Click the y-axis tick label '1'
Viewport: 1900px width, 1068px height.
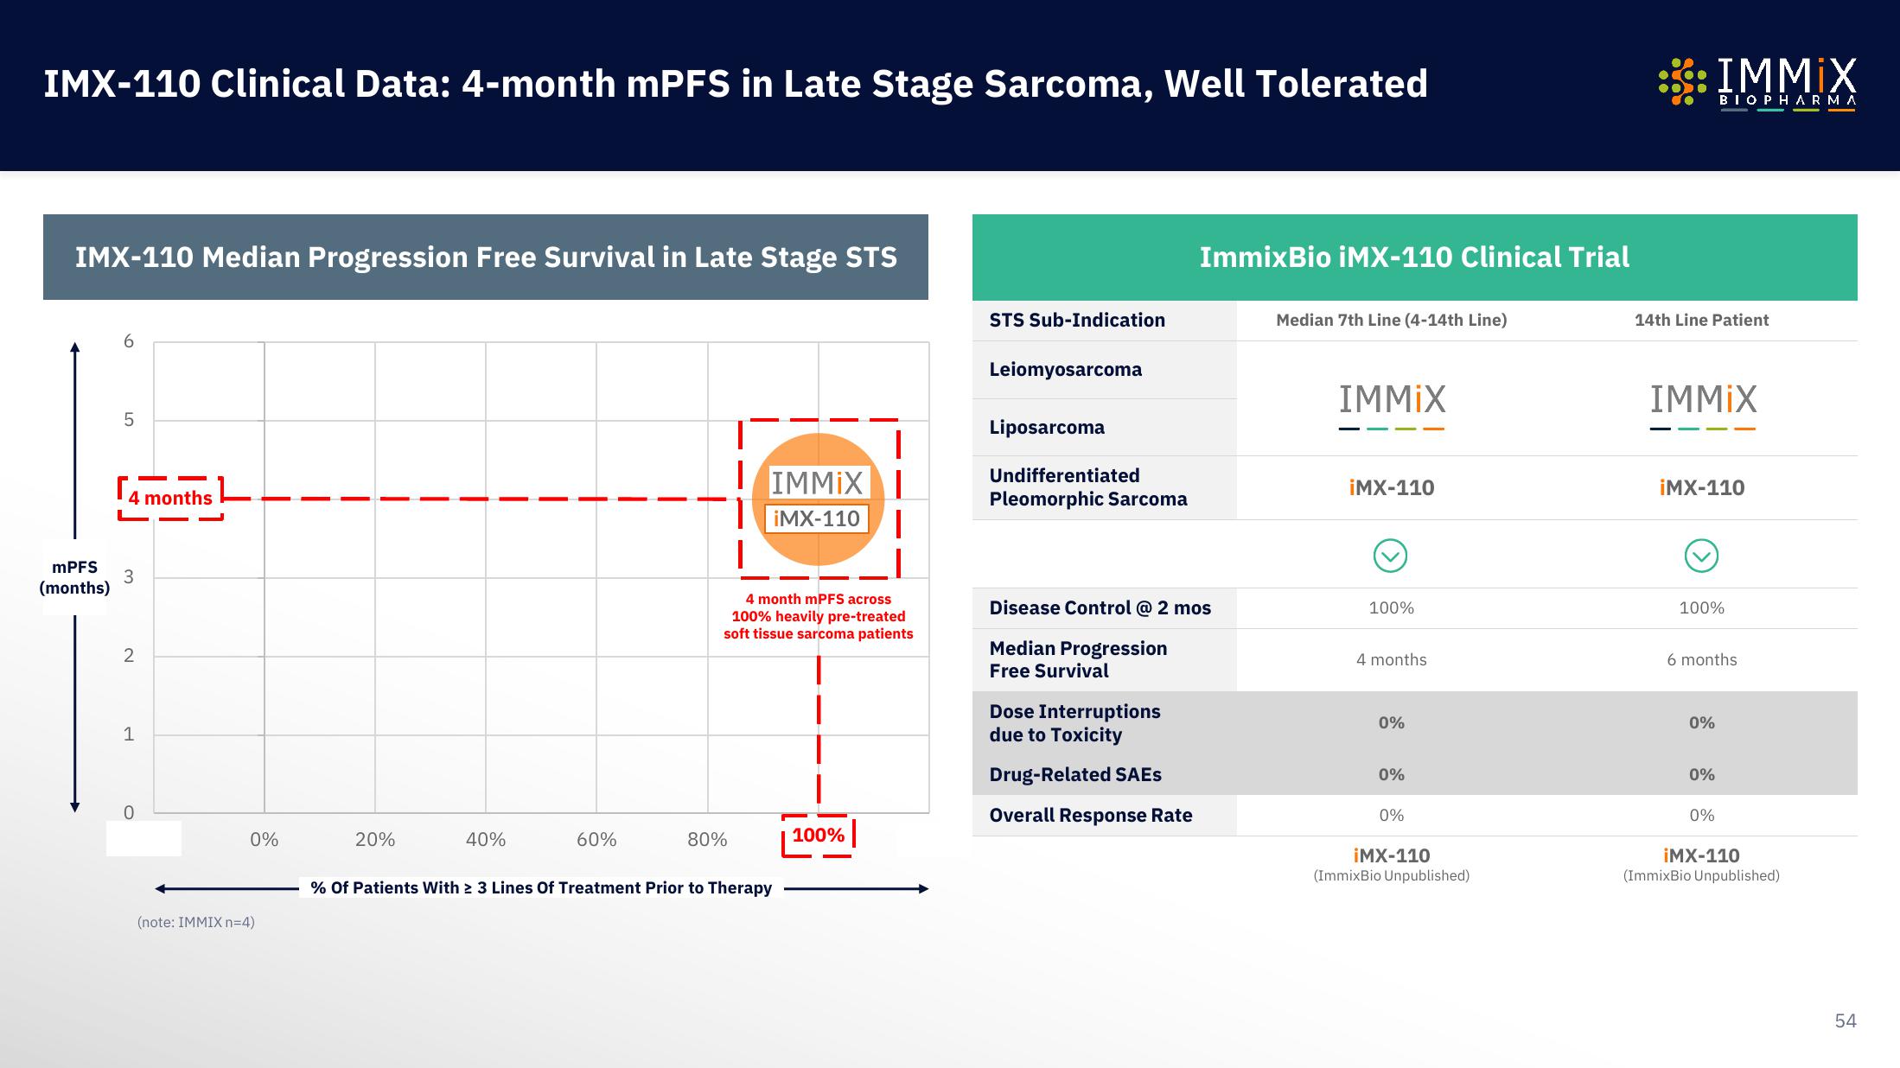(129, 734)
